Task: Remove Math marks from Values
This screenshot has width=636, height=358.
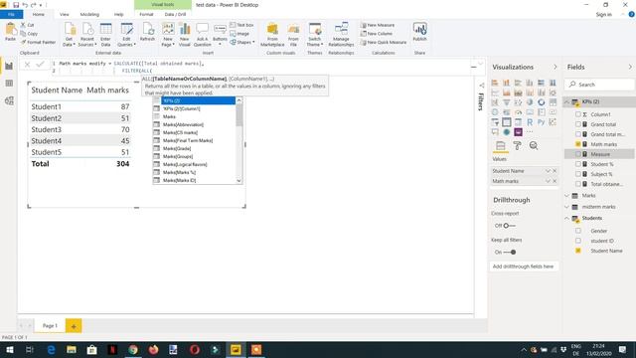Action: coord(555,181)
